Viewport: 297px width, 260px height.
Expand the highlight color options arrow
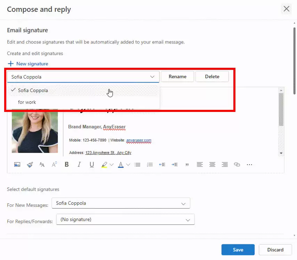click(112, 164)
